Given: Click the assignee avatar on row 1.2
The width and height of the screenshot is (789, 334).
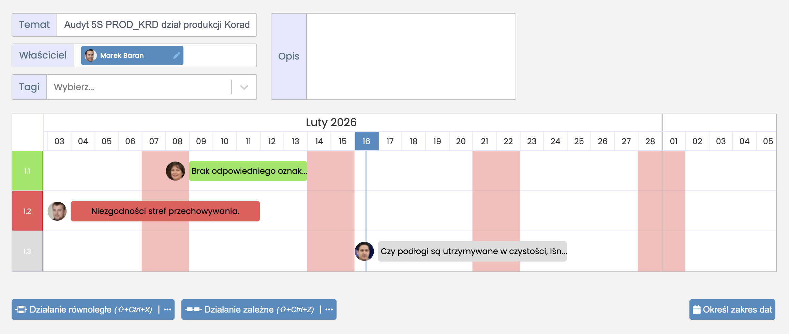Looking at the screenshot, I should click(x=57, y=211).
